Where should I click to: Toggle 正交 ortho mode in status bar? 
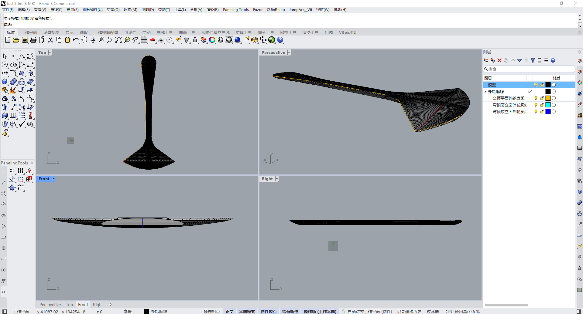click(x=229, y=312)
